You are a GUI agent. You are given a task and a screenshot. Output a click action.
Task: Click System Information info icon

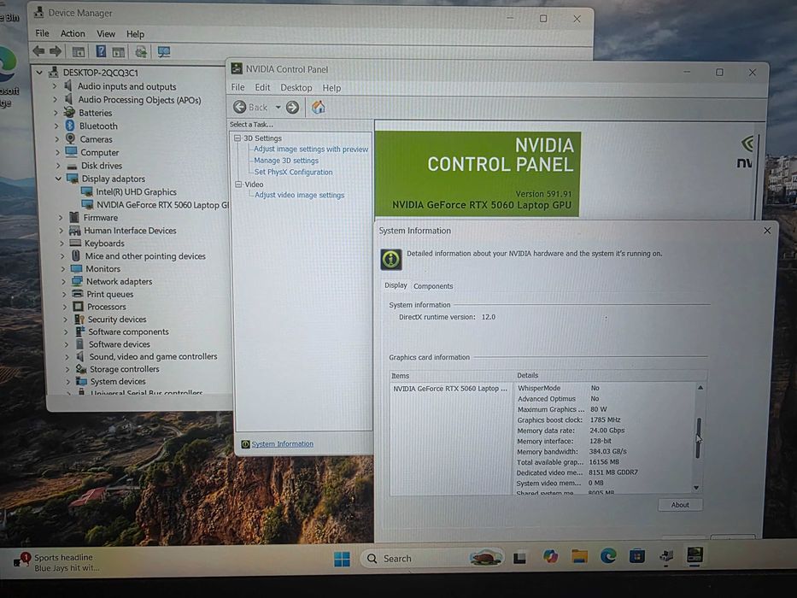(391, 260)
